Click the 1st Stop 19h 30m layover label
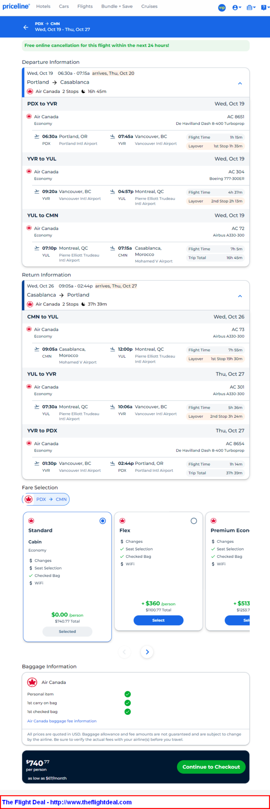 (226, 359)
